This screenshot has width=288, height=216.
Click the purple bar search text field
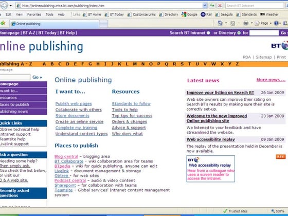point(264,33)
